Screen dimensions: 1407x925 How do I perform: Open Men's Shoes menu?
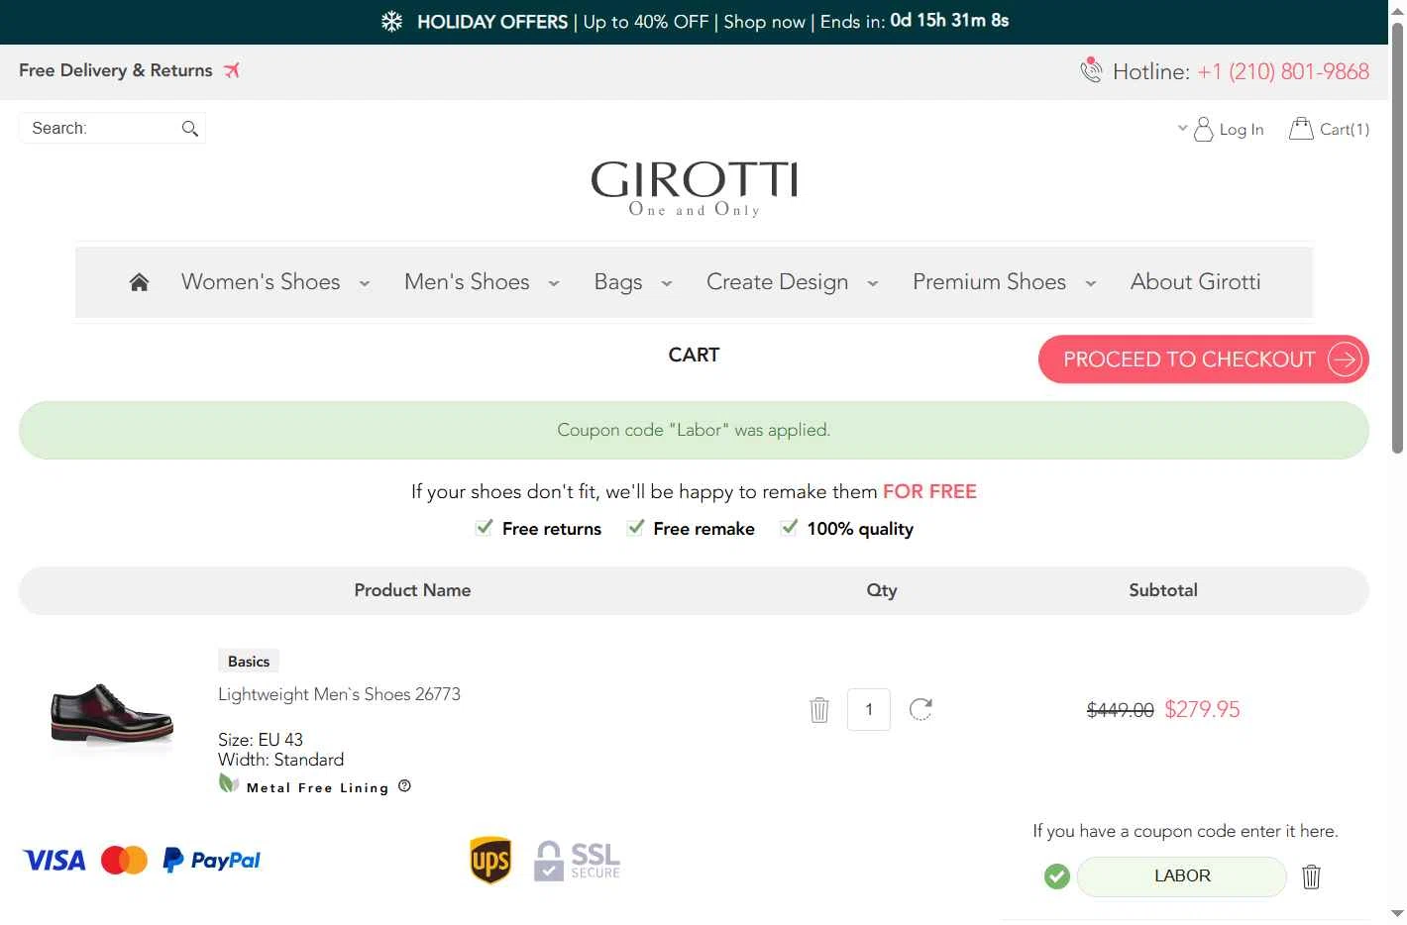pyautogui.click(x=467, y=282)
